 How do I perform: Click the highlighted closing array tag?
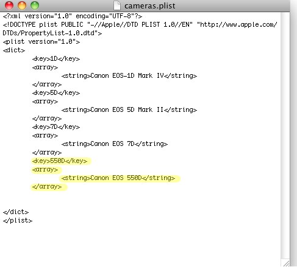click(47, 186)
